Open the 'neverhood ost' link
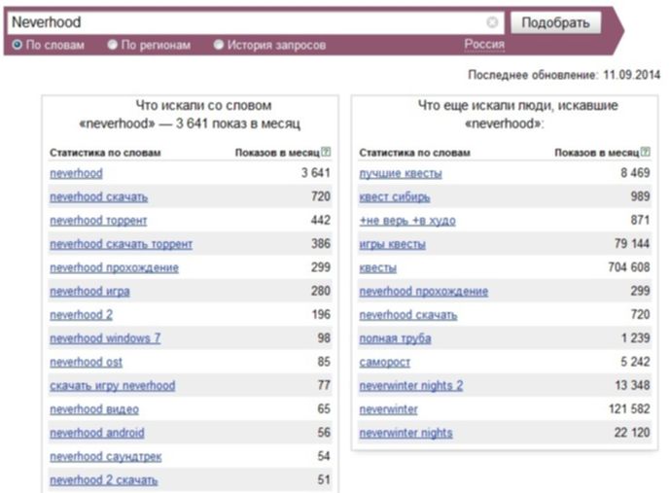The height and width of the screenshot is (493, 669). click(86, 363)
